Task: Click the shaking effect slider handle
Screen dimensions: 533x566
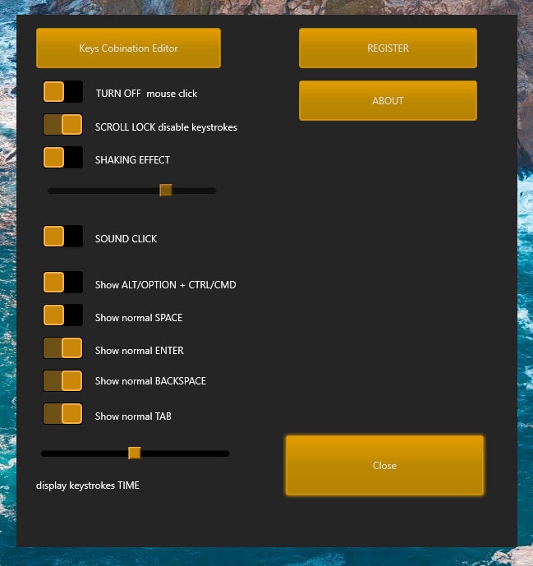Action: 166,191
